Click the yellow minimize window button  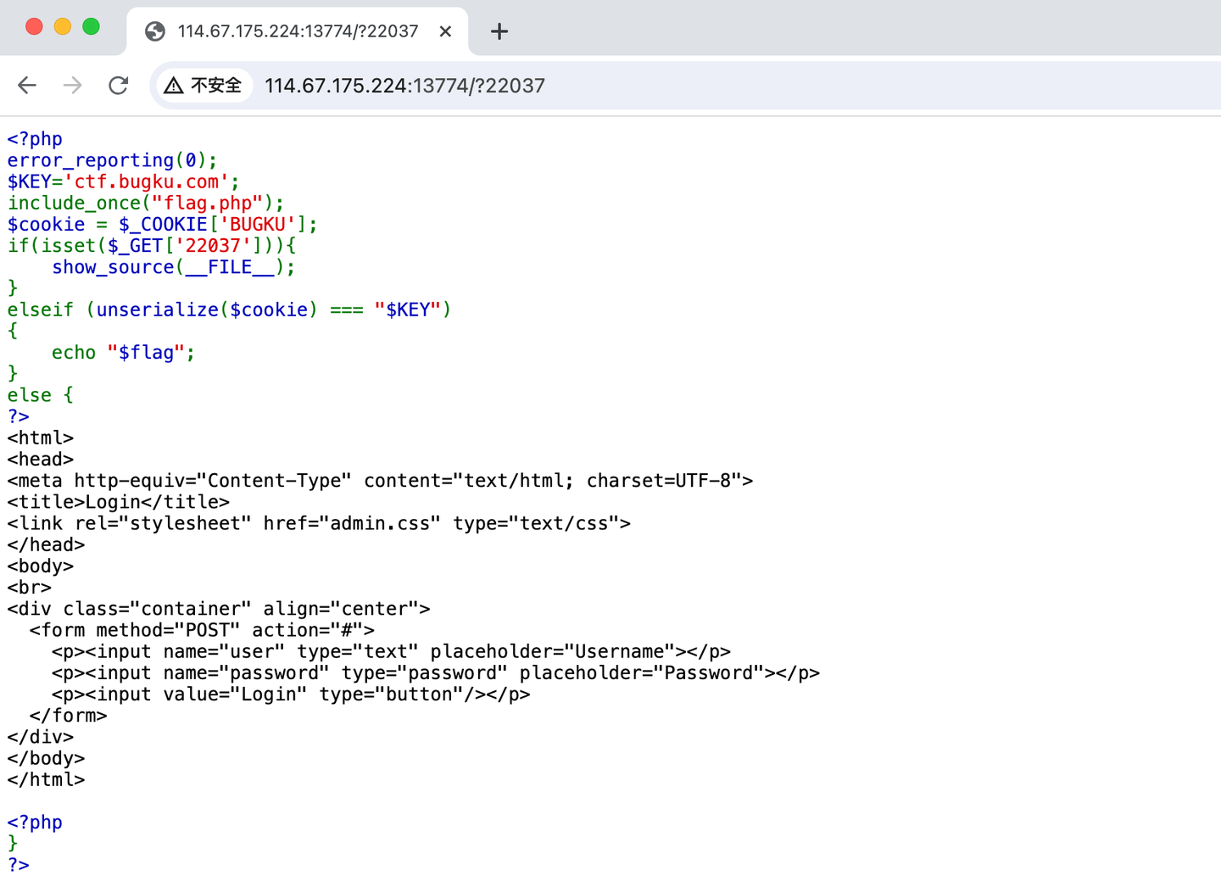(x=62, y=27)
